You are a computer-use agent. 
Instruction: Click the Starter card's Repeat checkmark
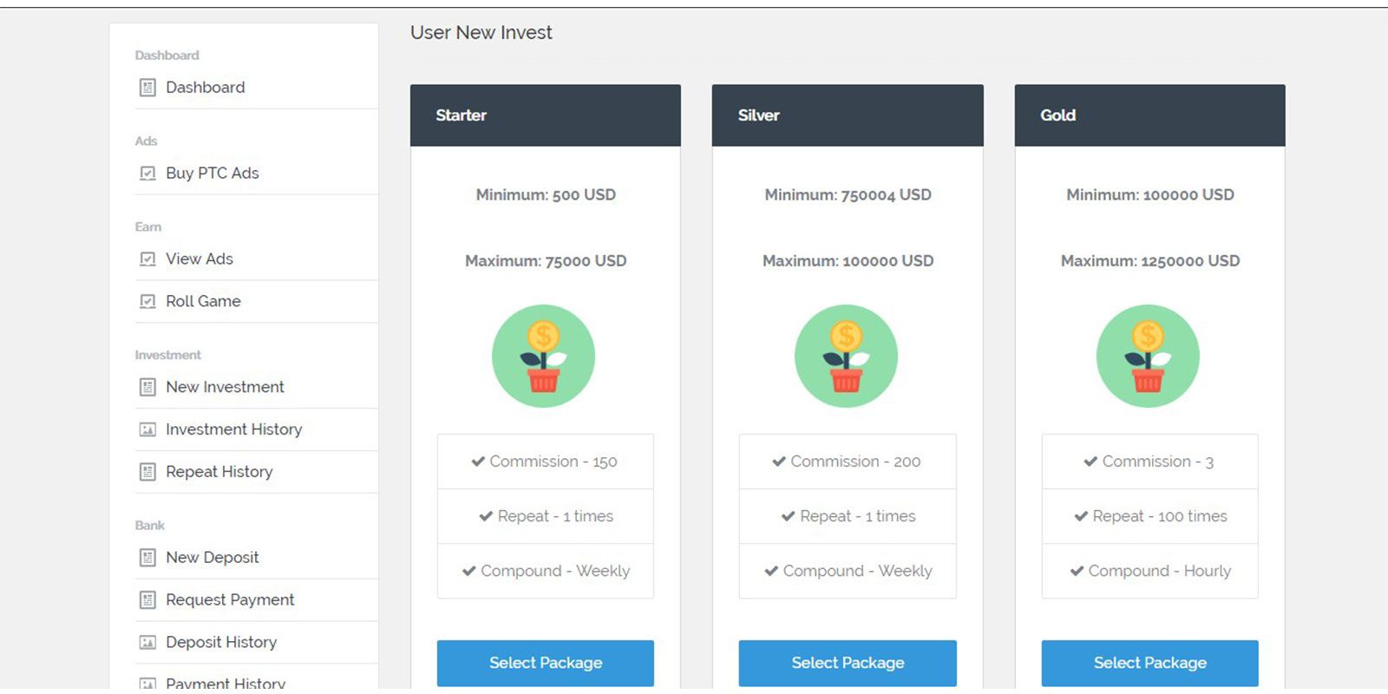pos(486,516)
